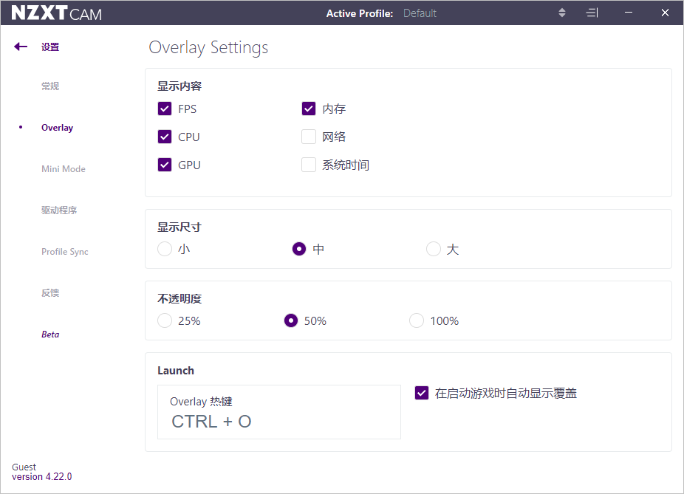Click the NZXT CAM logo

56,13
